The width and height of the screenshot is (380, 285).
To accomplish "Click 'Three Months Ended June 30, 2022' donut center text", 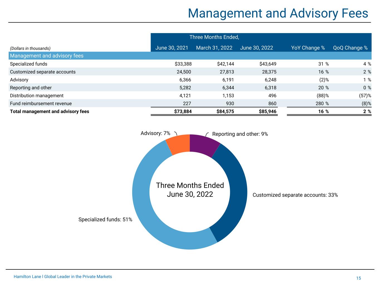I will [x=190, y=190].
